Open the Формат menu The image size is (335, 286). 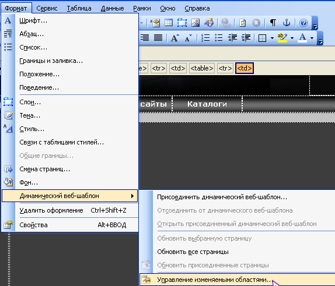click(16, 8)
